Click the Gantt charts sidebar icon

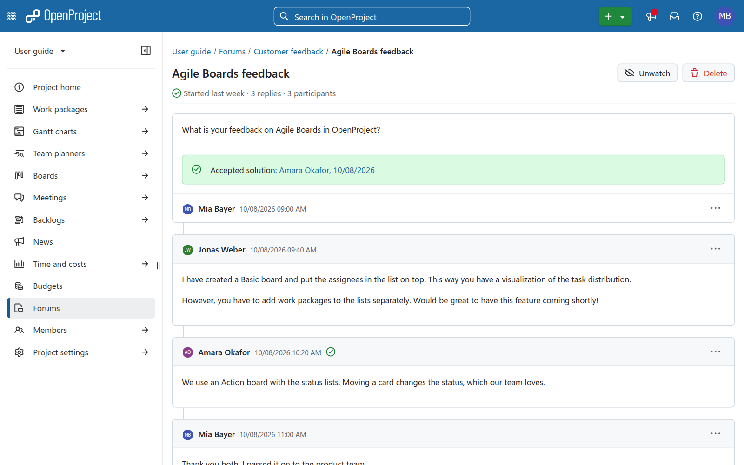(x=19, y=132)
